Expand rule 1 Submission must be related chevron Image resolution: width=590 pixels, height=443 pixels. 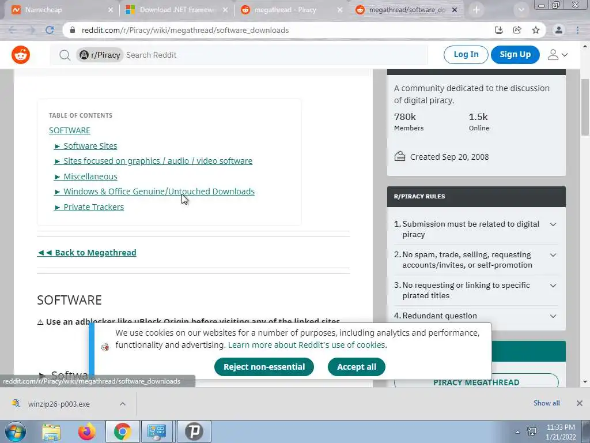(x=553, y=224)
